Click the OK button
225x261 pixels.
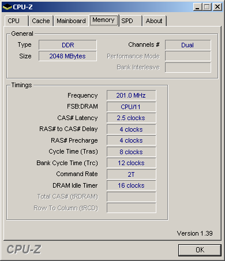[x=200, y=250]
